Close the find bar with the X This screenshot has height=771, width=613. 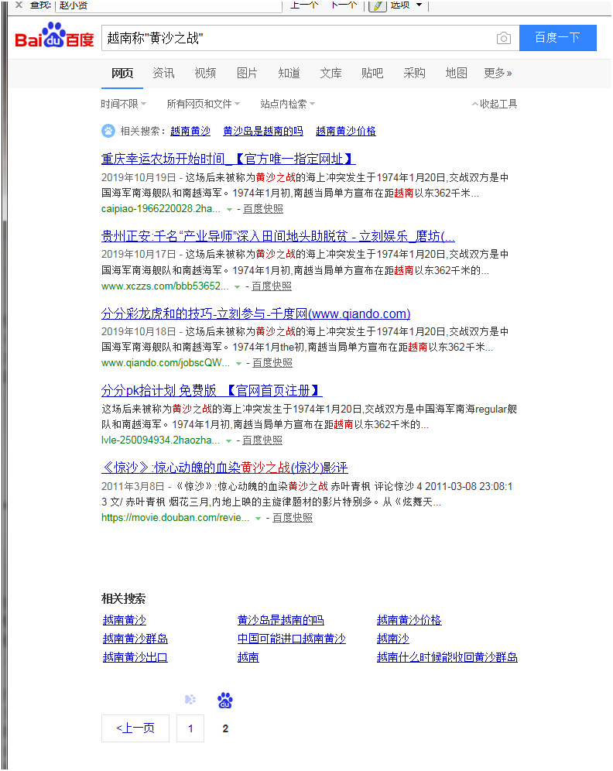19,5
